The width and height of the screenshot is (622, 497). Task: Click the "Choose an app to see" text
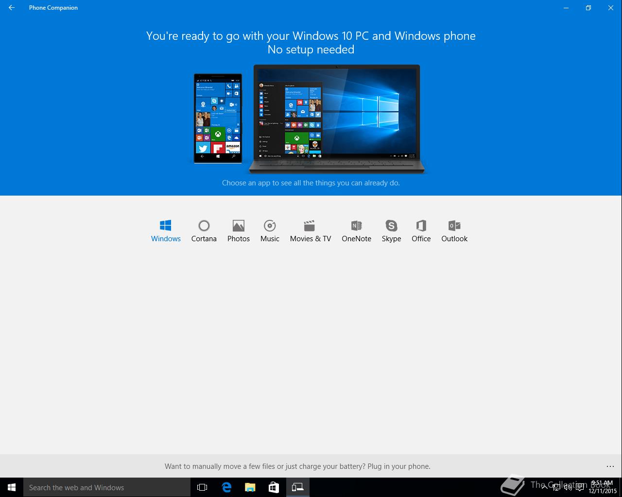(311, 183)
